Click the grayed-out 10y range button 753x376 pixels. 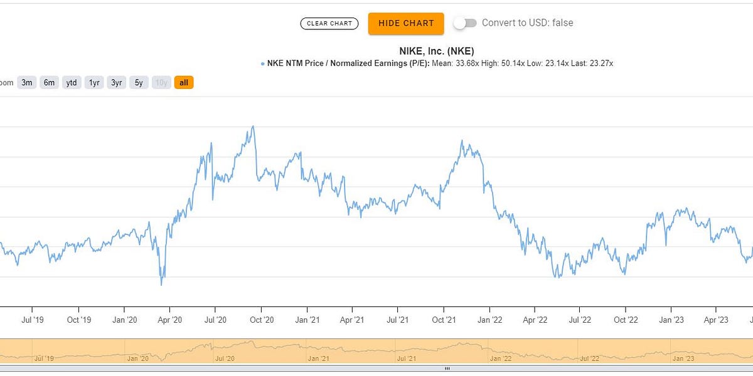coord(161,82)
